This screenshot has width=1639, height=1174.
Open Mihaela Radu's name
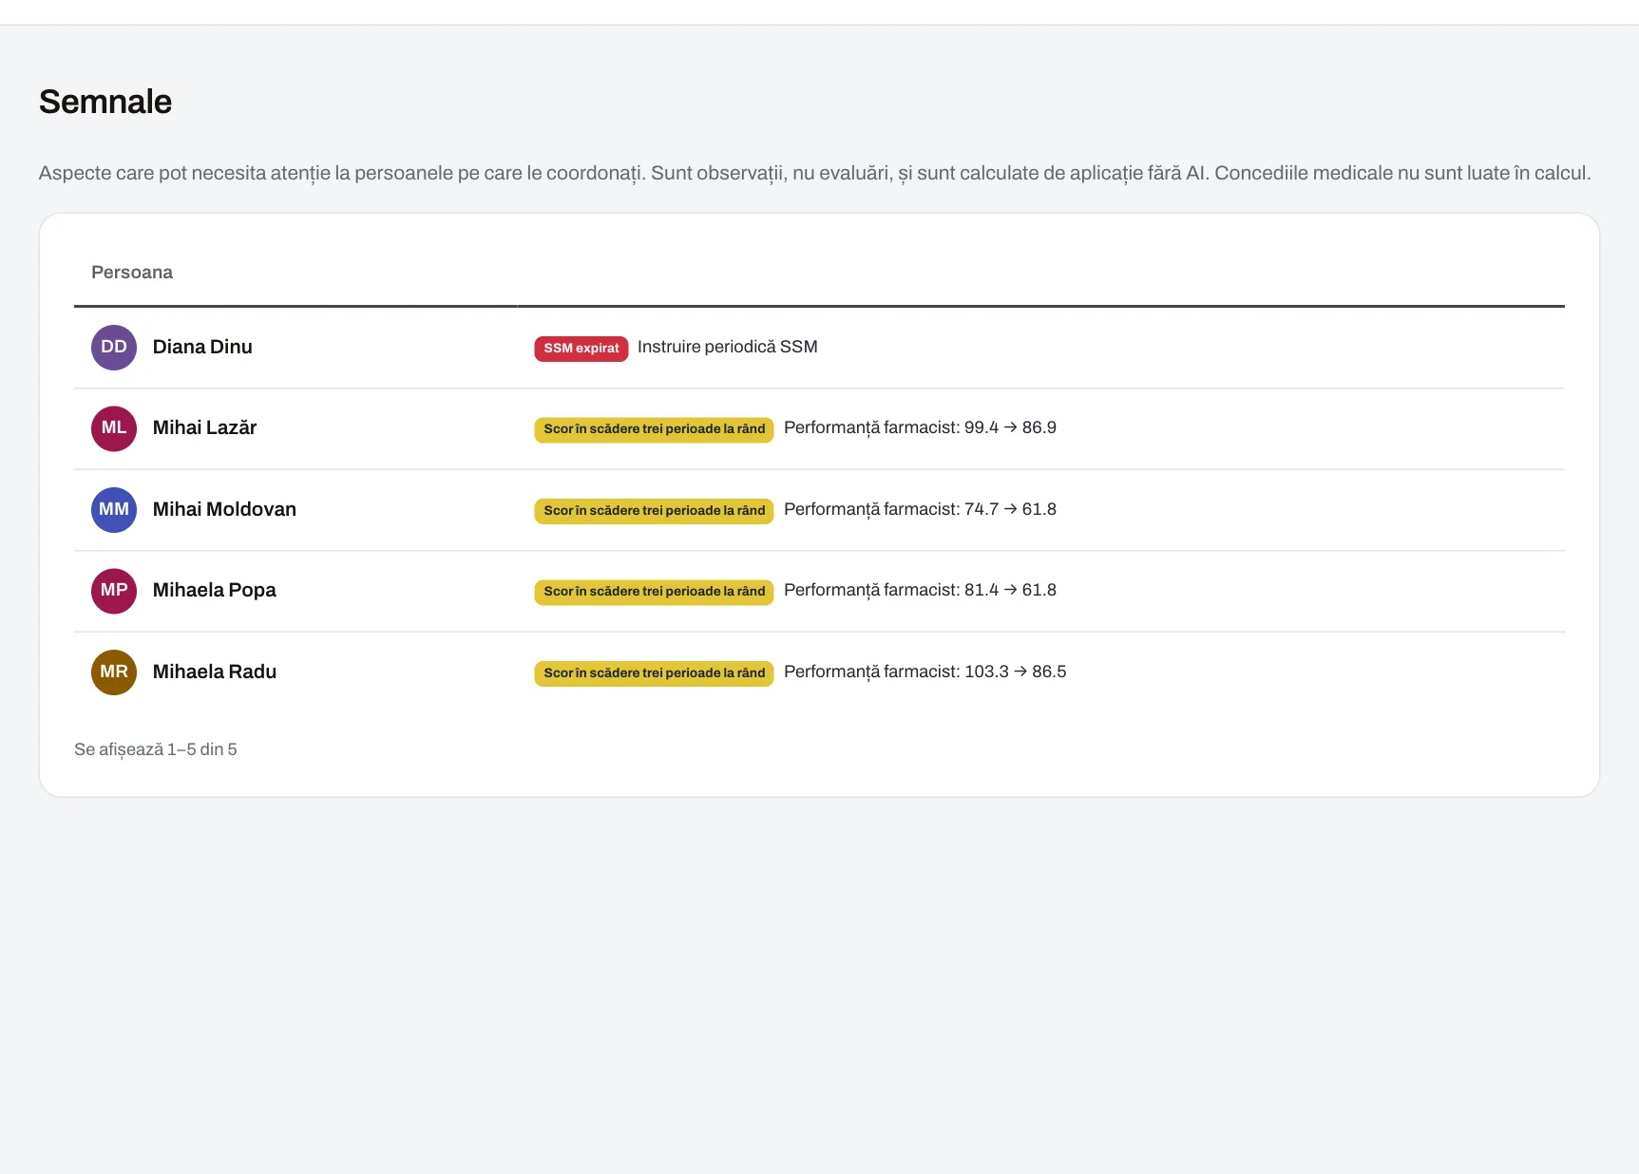tap(215, 672)
